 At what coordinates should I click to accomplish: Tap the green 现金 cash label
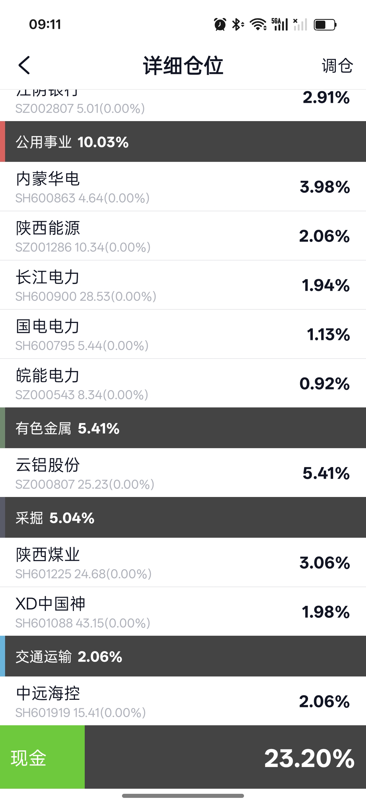42,757
